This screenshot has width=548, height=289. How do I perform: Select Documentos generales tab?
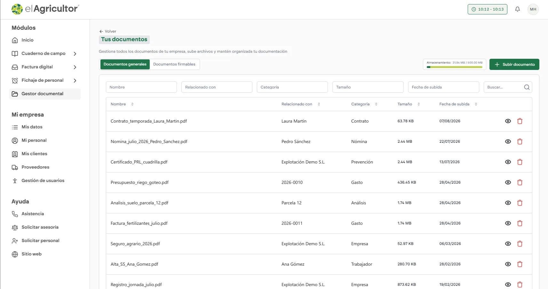pyautogui.click(x=125, y=64)
